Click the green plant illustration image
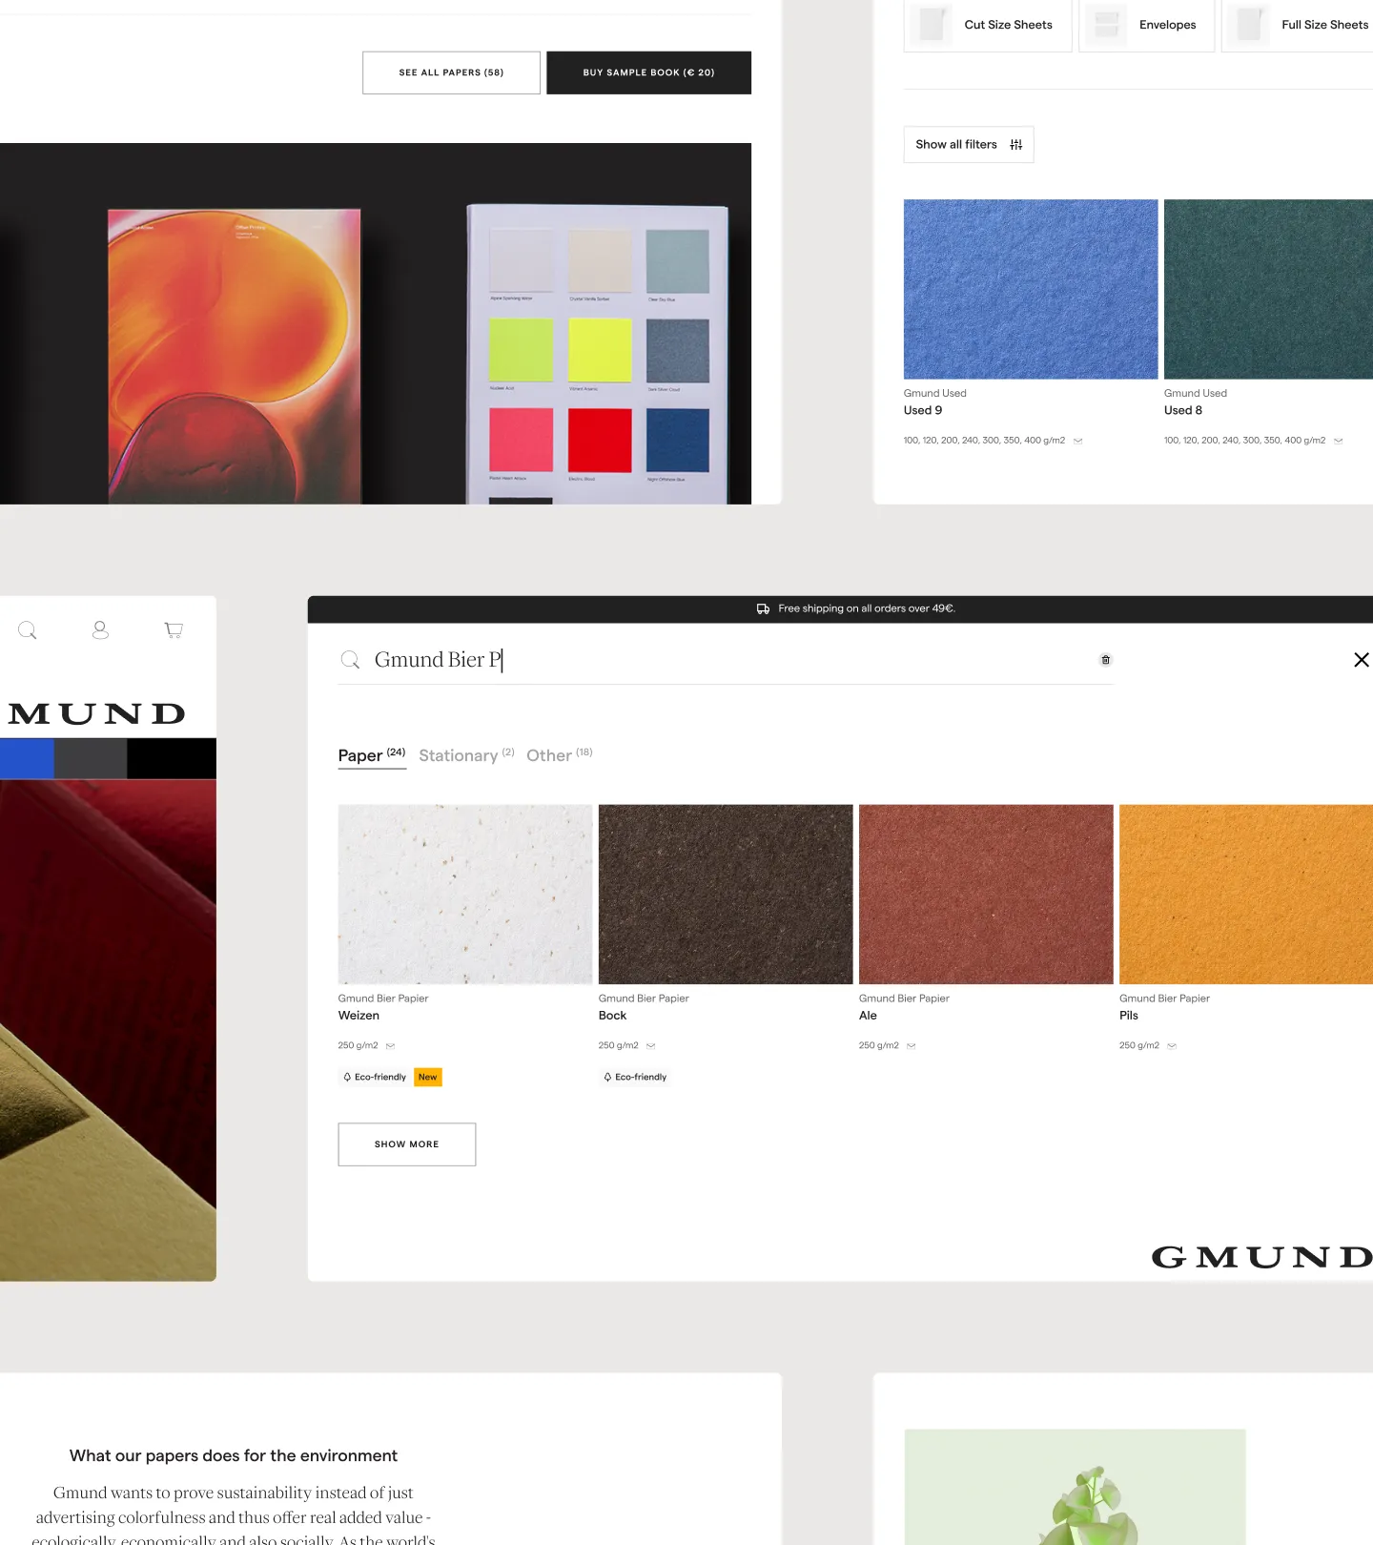1373x1545 pixels. (x=1076, y=1487)
